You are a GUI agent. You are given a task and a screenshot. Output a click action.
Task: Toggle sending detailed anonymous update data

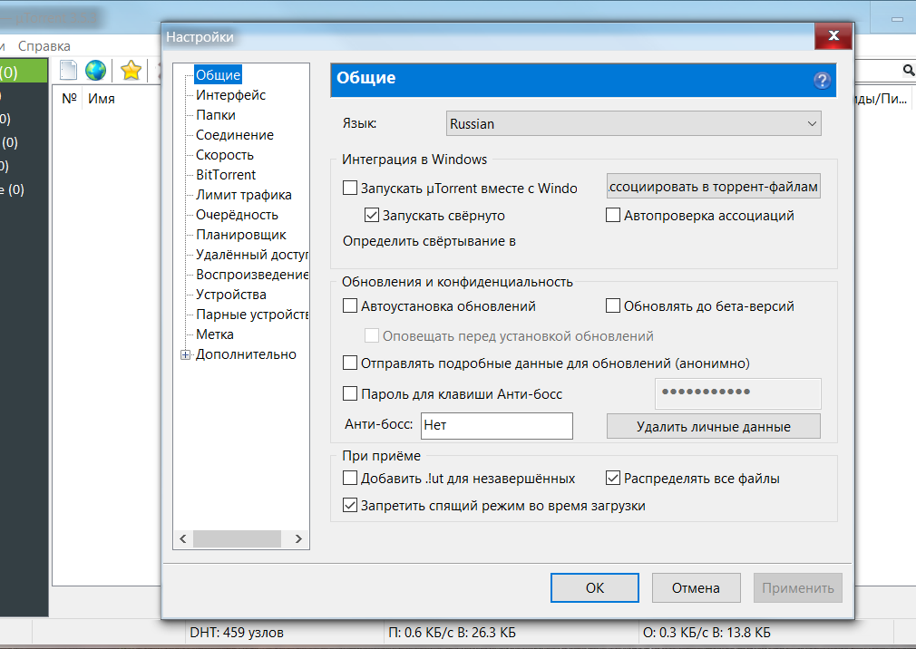coord(350,363)
